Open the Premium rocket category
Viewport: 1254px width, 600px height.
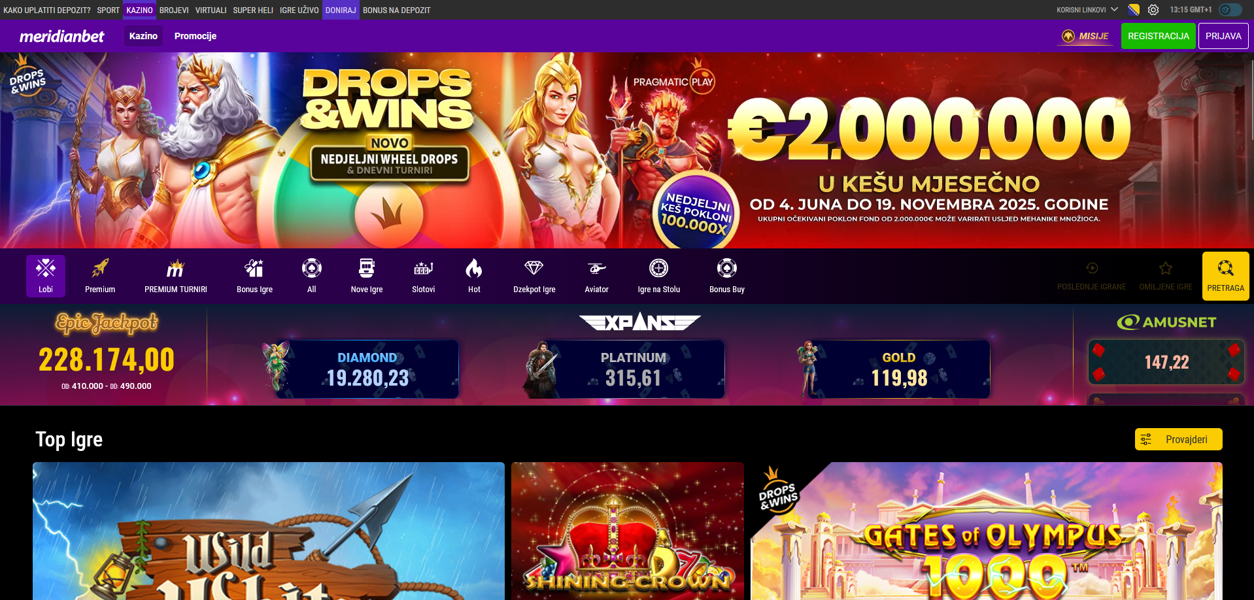pyautogui.click(x=100, y=276)
